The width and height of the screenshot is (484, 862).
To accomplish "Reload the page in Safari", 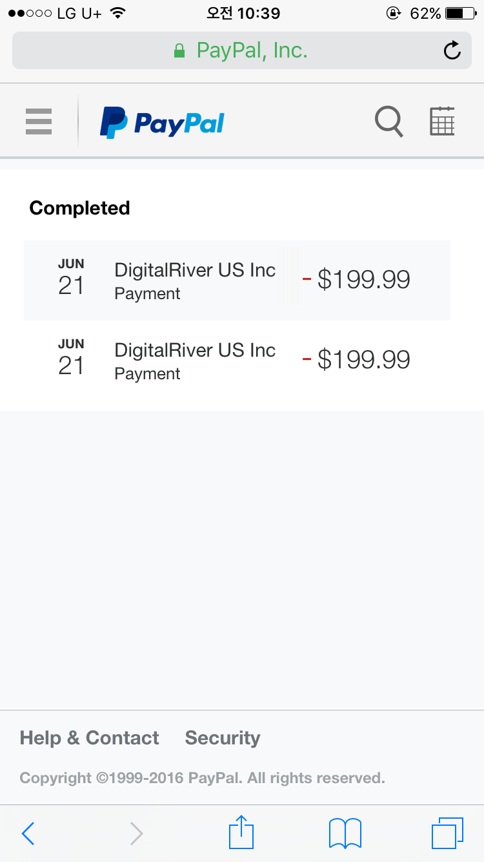I will pyautogui.click(x=452, y=50).
